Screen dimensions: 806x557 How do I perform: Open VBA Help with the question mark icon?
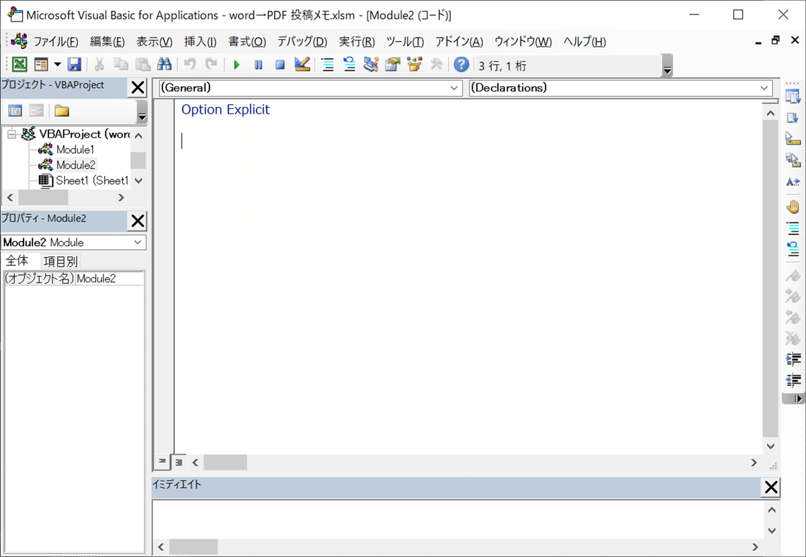point(461,65)
